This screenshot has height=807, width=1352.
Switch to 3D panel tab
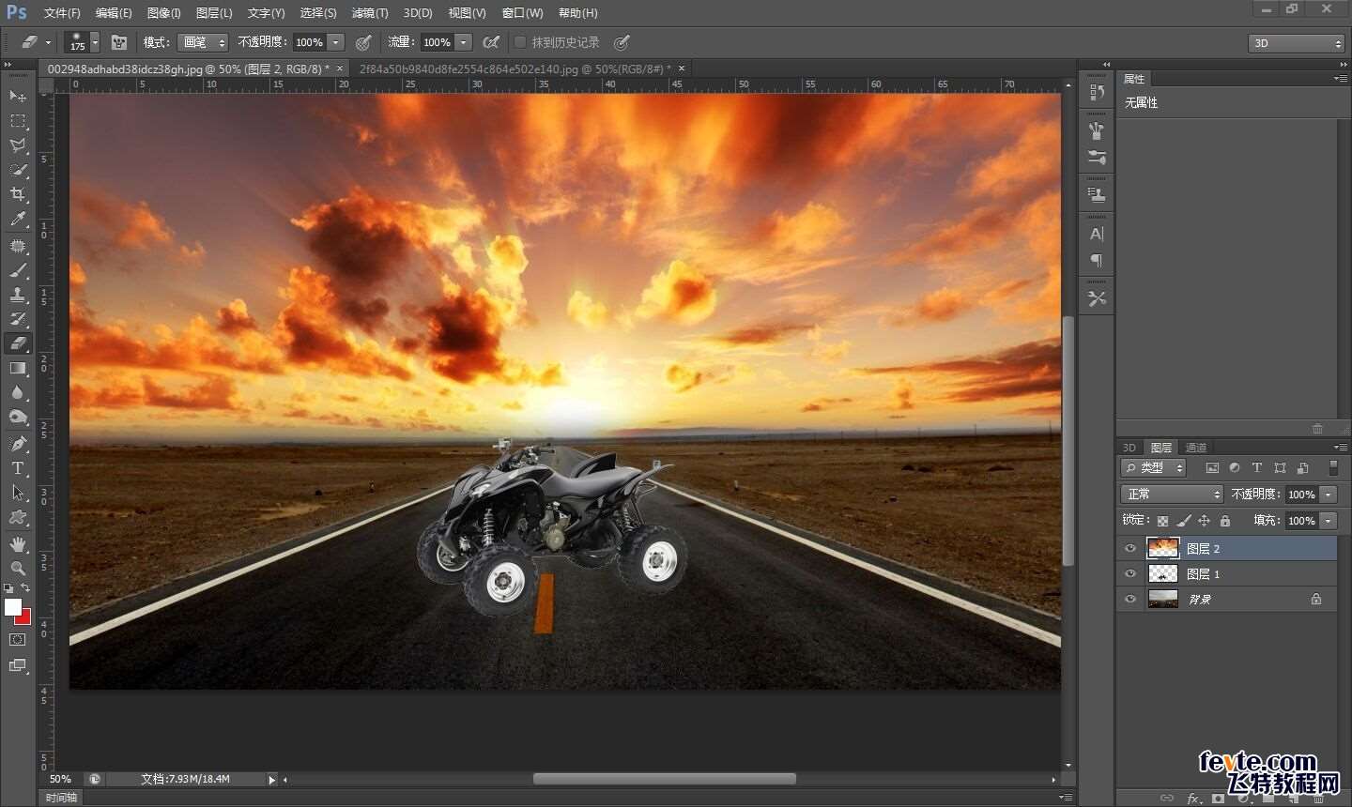pyautogui.click(x=1129, y=448)
